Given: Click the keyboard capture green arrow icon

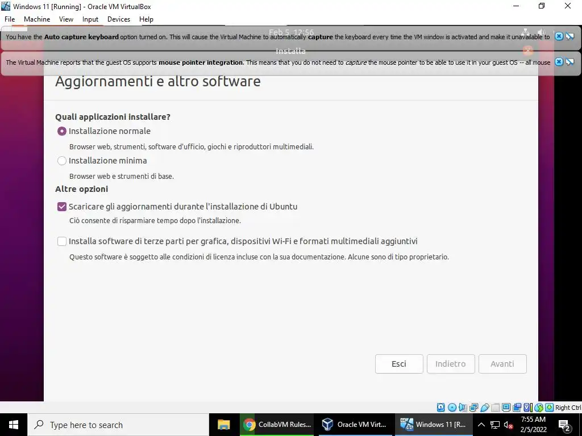Looking at the screenshot, I should (x=550, y=408).
